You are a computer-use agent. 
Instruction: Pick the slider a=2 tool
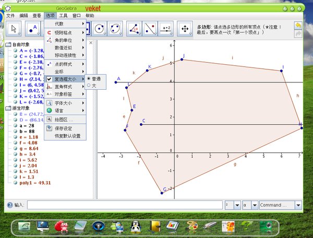tap(166, 28)
